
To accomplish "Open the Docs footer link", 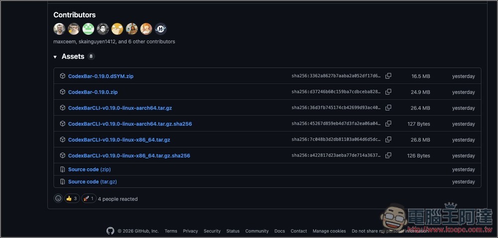I will pyautogui.click(x=279, y=231).
